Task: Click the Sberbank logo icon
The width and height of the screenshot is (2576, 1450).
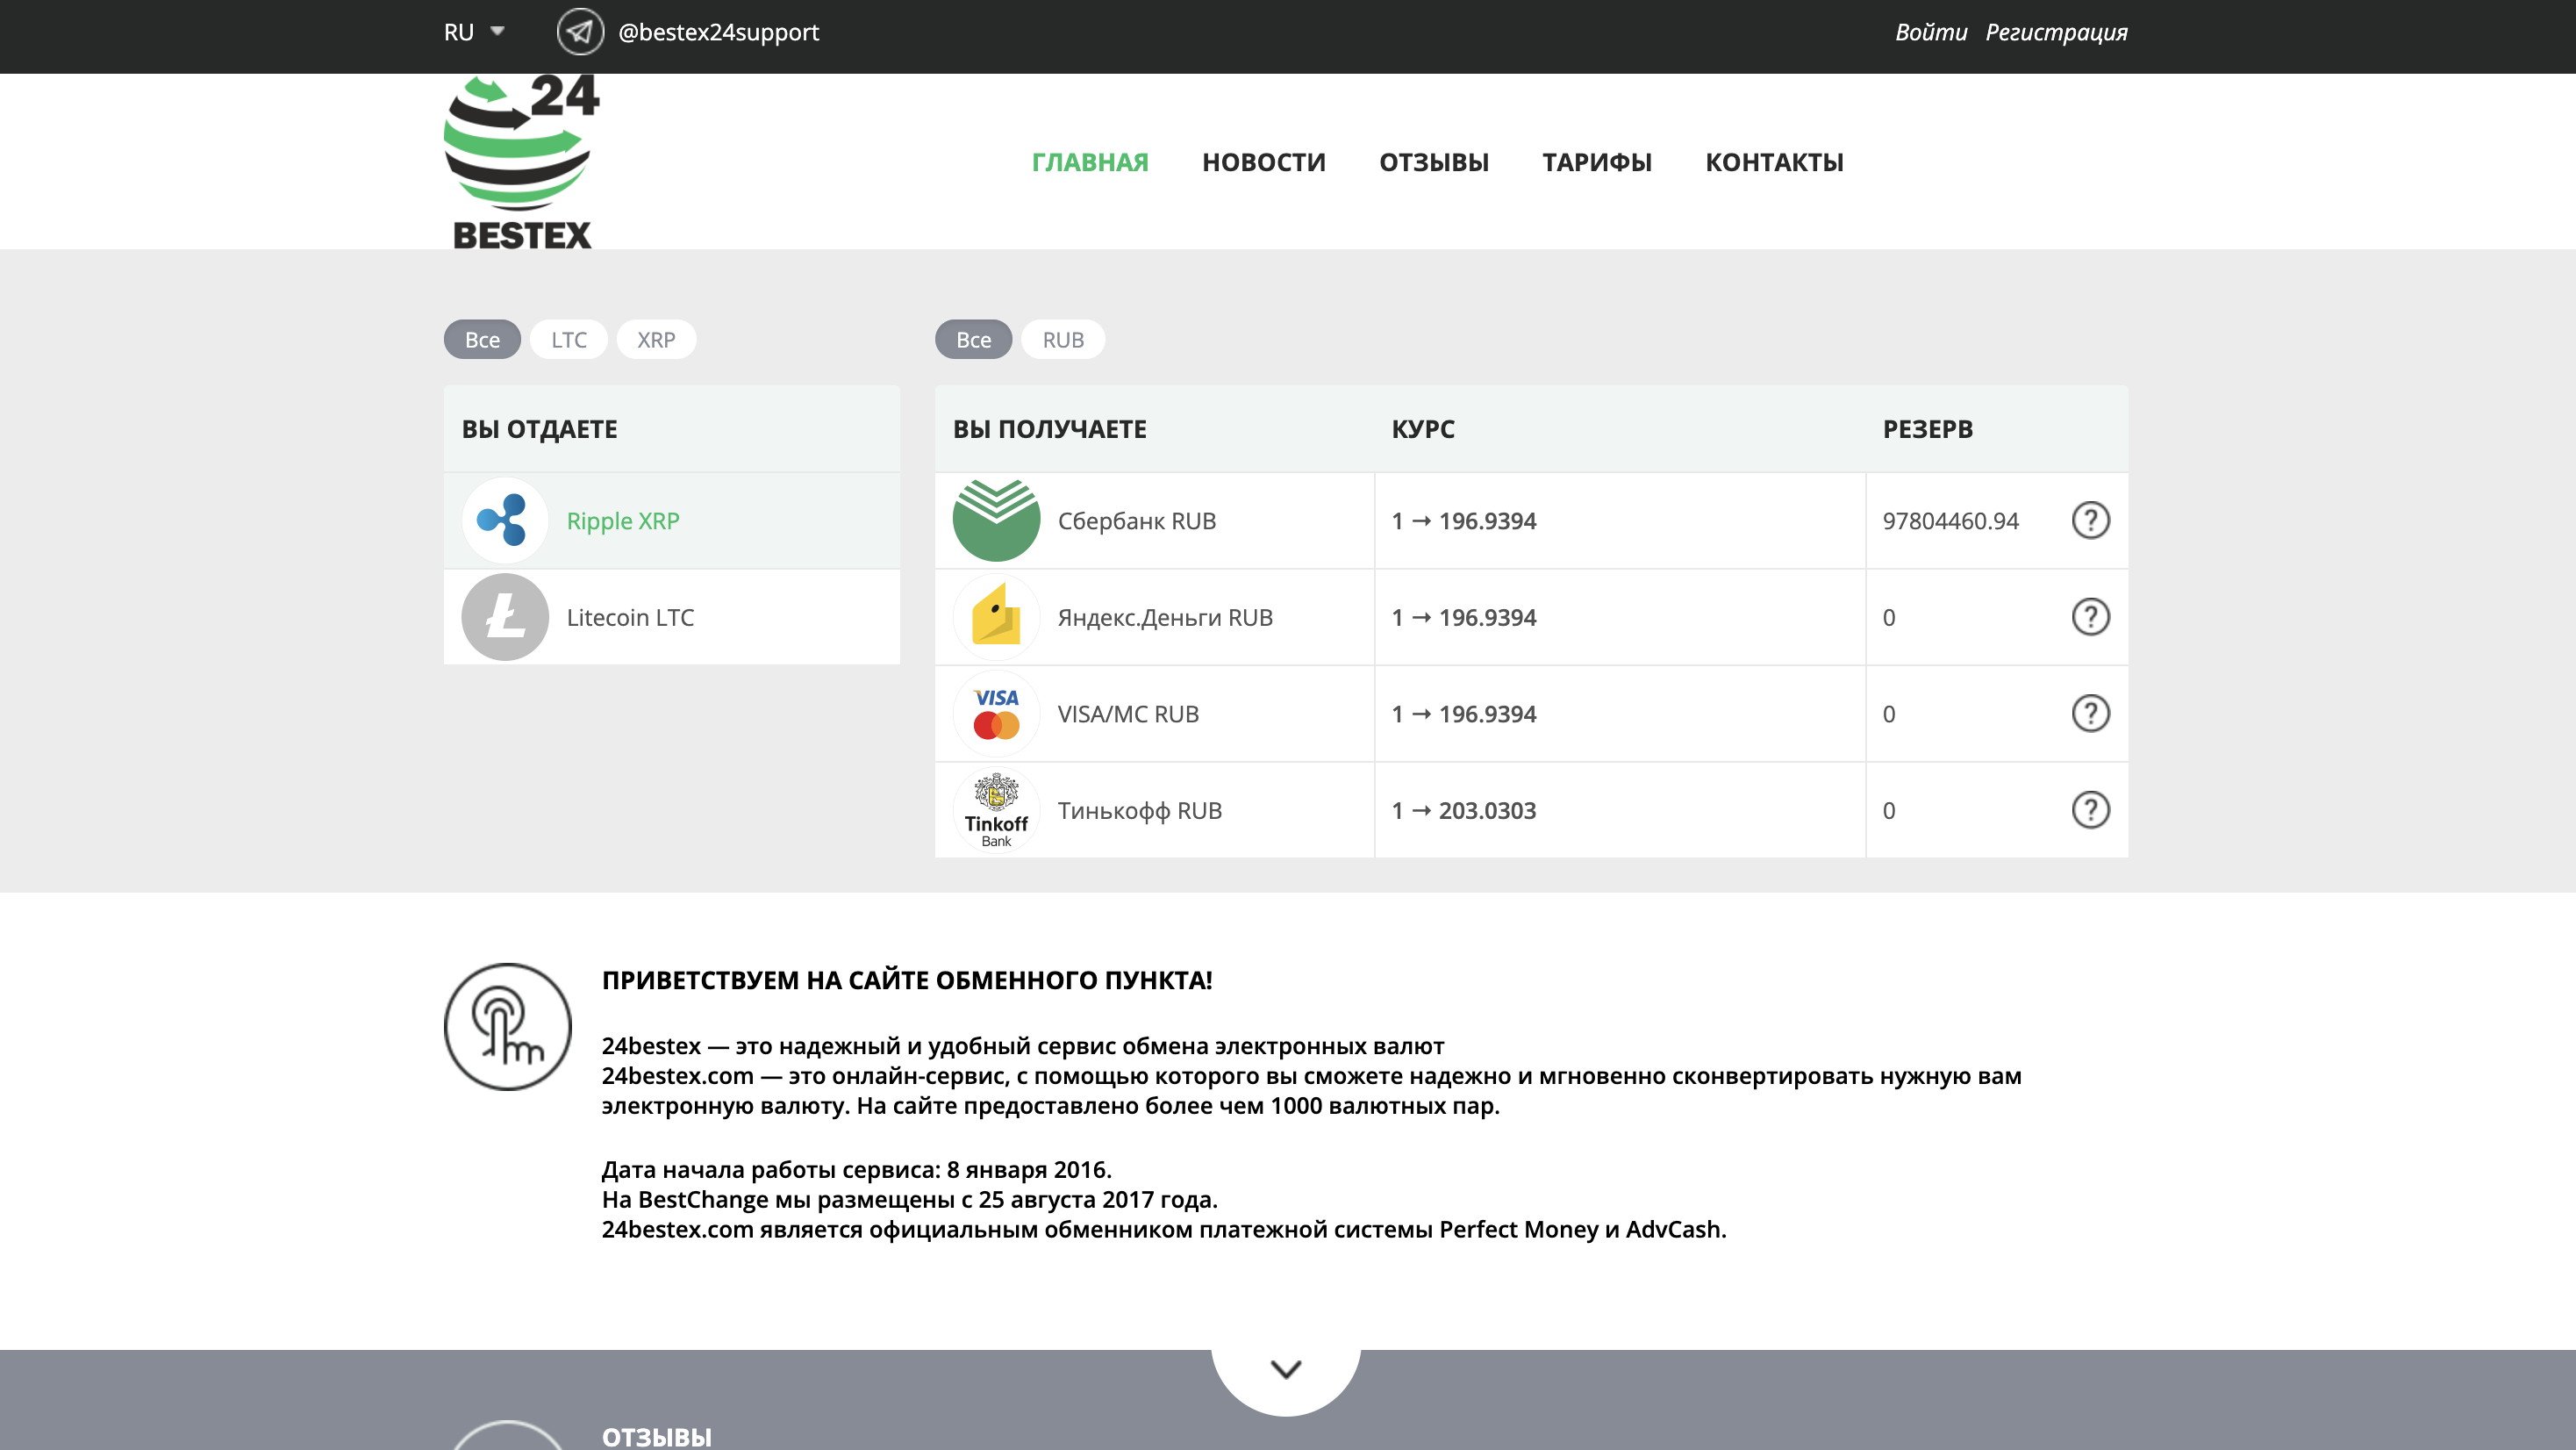Action: coord(996,520)
